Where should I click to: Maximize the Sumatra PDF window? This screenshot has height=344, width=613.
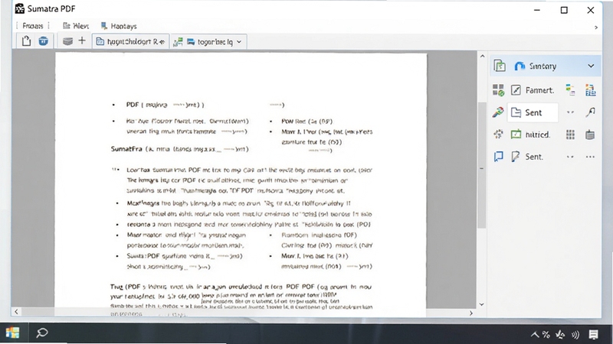(x=564, y=10)
